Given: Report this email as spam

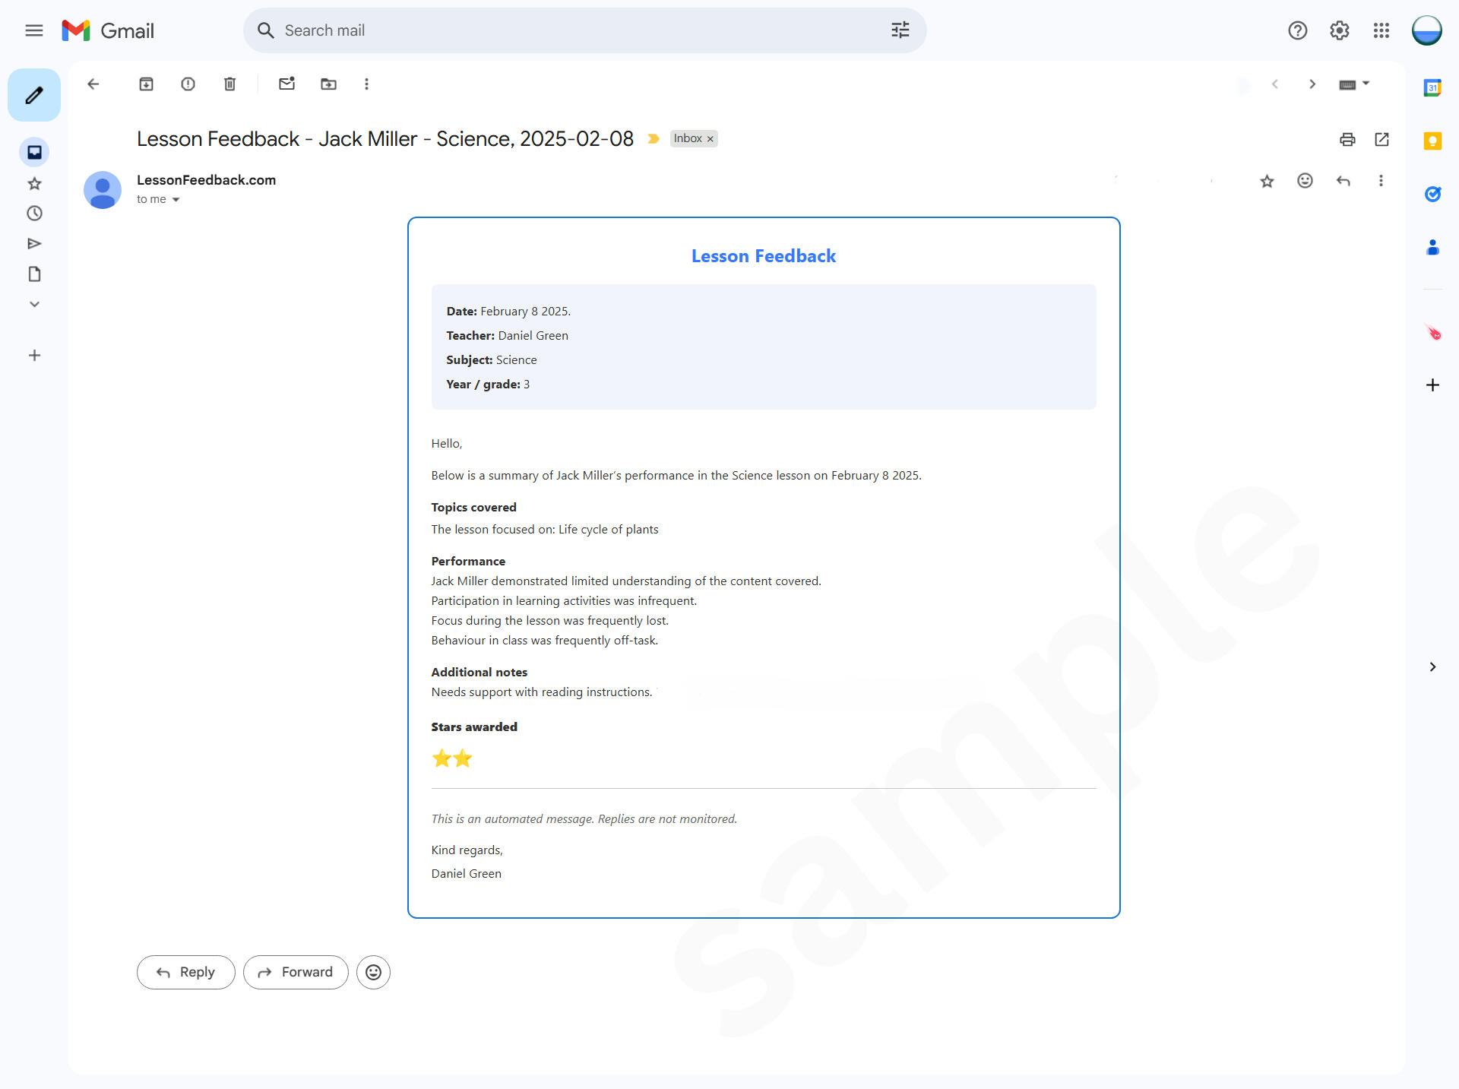Looking at the screenshot, I should point(188,84).
